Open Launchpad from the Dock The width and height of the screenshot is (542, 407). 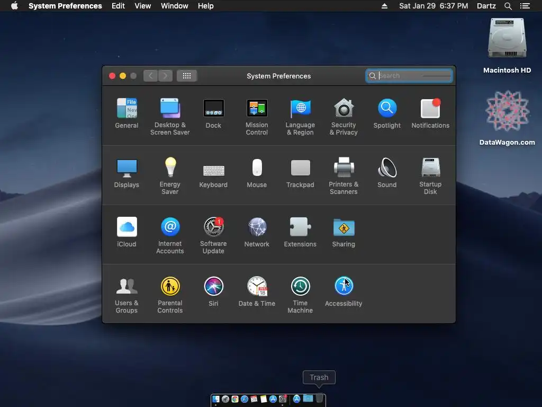click(x=225, y=399)
